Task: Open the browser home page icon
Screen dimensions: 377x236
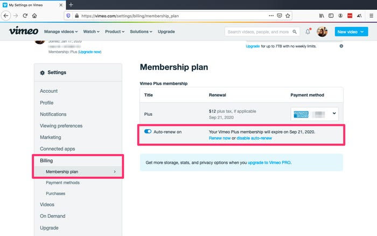Action: [34, 16]
